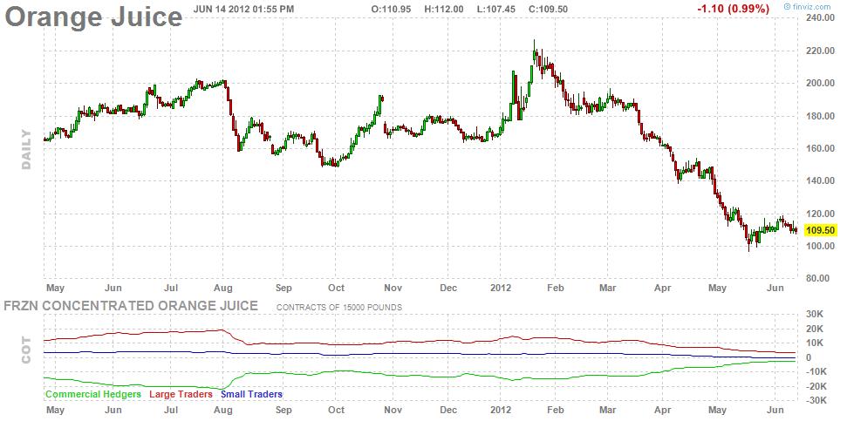
Task: Click the Jul label under COT chart
Action: coord(171,411)
